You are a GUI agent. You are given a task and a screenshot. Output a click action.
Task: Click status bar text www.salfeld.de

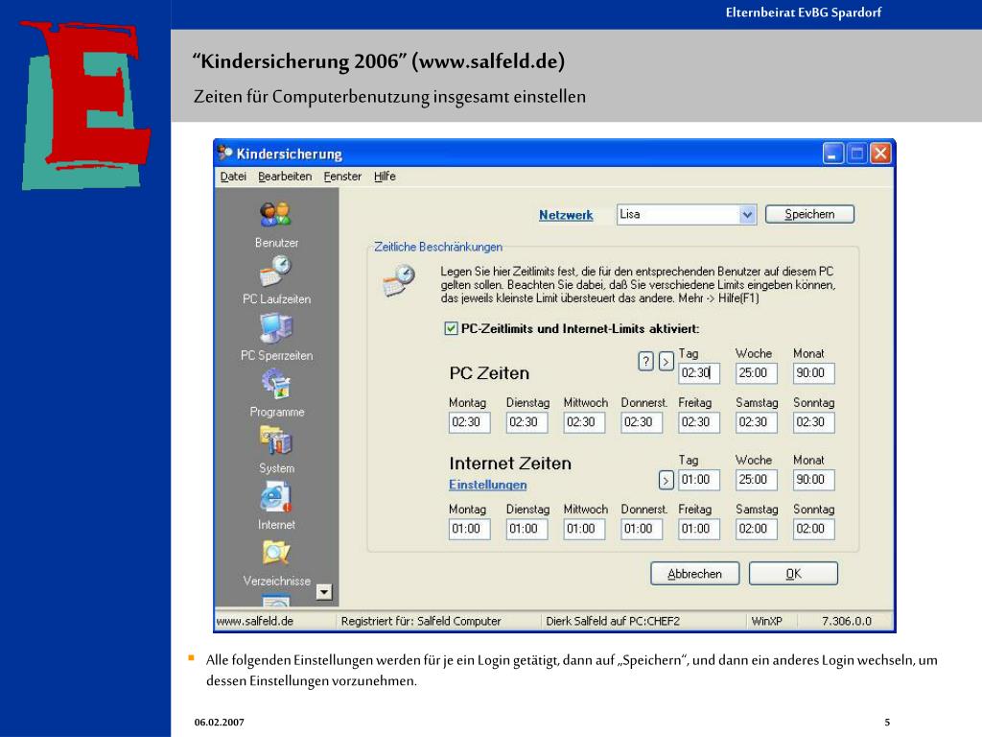(255, 621)
